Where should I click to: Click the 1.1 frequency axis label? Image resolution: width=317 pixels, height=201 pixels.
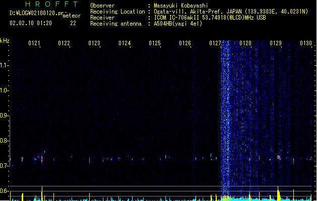point(4,65)
